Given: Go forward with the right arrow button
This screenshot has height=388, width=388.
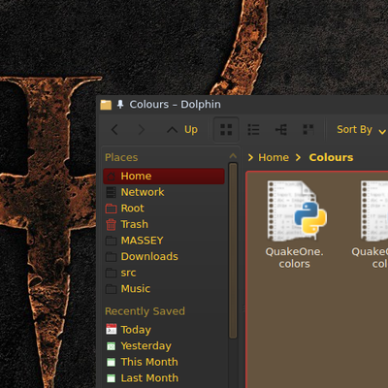Looking at the screenshot, I should click(x=142, y=130).
